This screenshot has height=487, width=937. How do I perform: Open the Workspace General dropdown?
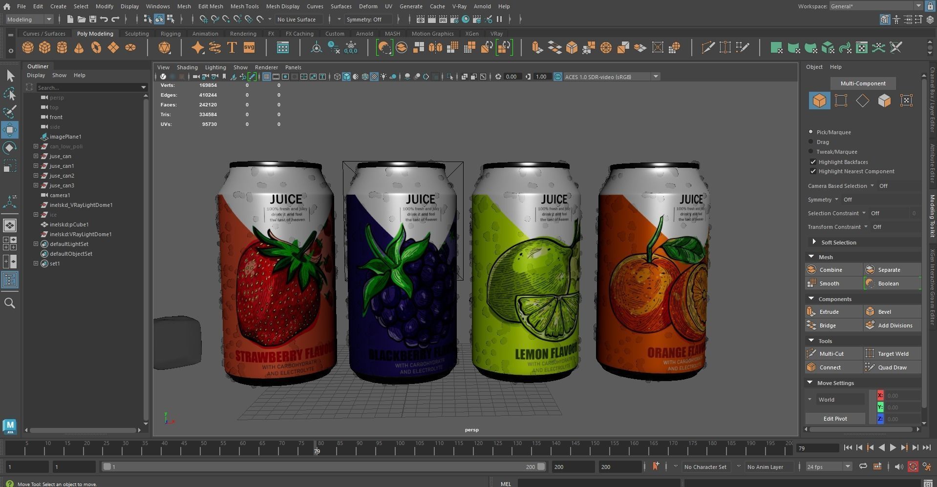[x=876, y=6]
